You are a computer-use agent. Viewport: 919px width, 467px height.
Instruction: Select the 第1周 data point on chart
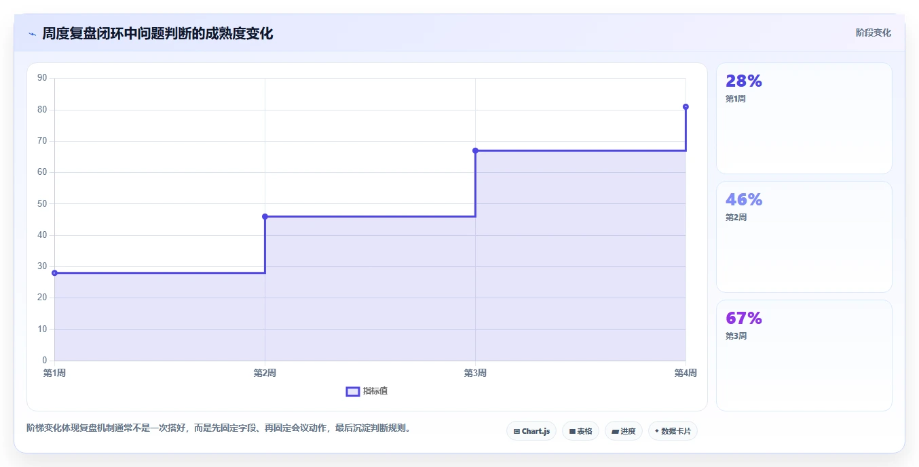(54, 273)
